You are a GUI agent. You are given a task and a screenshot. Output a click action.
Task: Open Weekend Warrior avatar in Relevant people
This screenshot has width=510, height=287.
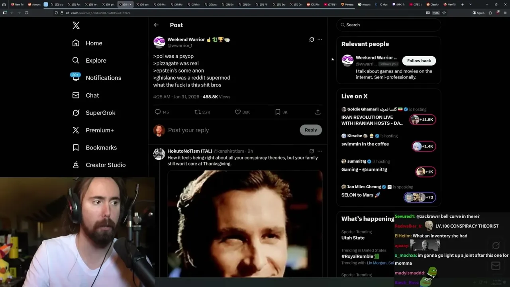[x=347, y=61]
